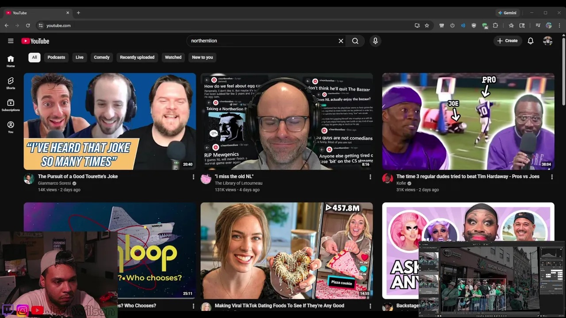
Task: Go back with the browser back arrow
Action: (7, 26)
